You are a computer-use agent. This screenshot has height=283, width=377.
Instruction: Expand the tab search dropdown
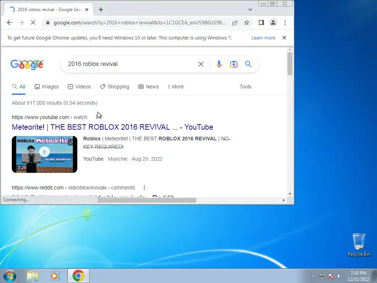pos(250,10)
